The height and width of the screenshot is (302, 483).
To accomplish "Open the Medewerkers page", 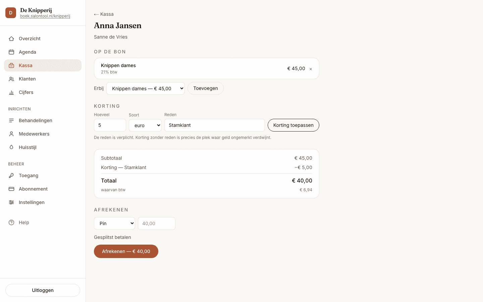I will 43,134.
